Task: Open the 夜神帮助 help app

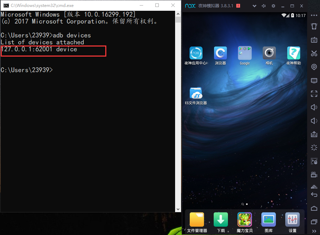Action: coord(294,53)
